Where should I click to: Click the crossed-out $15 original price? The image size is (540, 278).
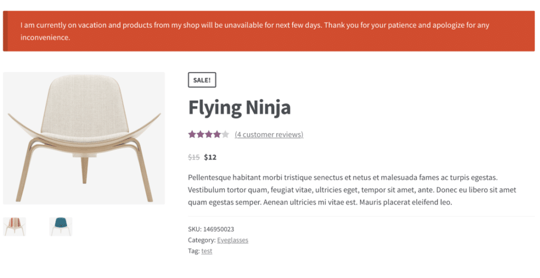[194, 157]
